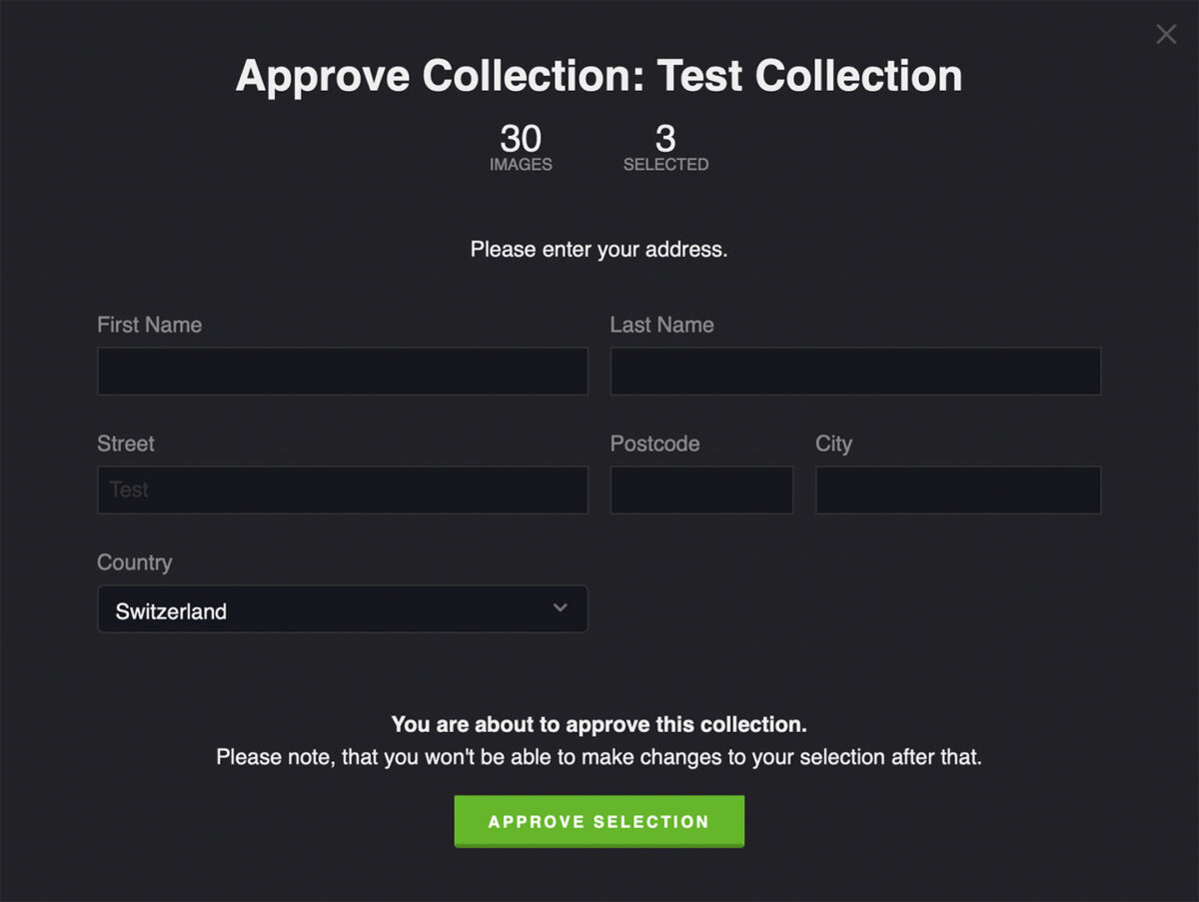Image resolution: width=1199 pixels, height=902 pixels.
Task: Click the Approve Selection button
Action: (x=599, y=821)
